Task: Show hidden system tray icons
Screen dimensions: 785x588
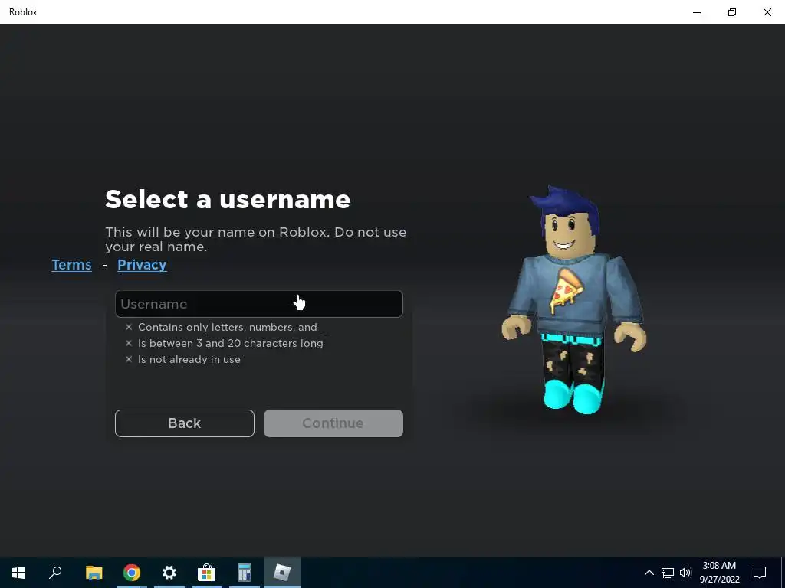Action: pyautogui.click(x=649, y=573)
